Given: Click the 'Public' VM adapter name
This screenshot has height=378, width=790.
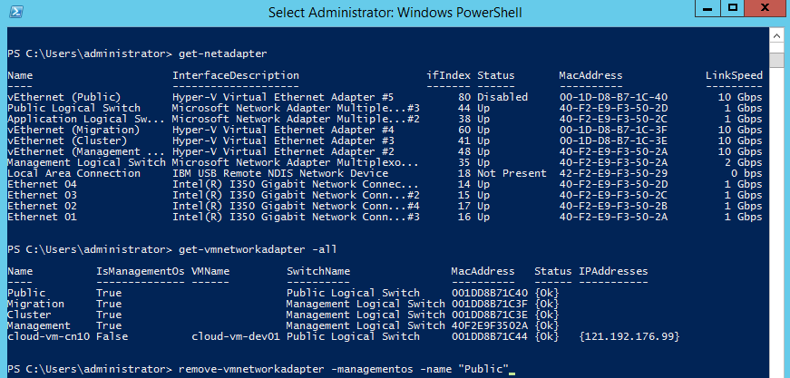Looking at the screenshot, I should click(26, 293).
